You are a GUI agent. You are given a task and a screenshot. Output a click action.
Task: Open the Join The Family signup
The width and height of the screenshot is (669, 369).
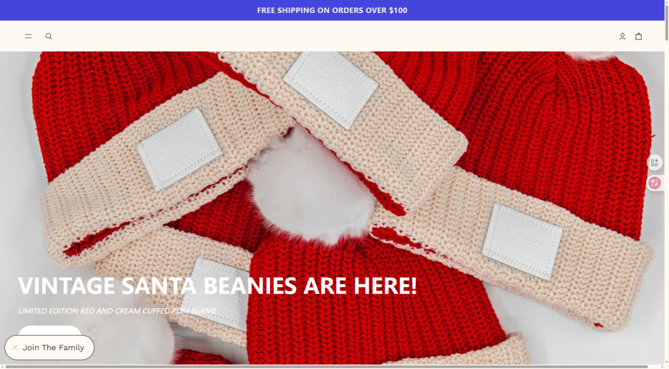pos(53,348)
